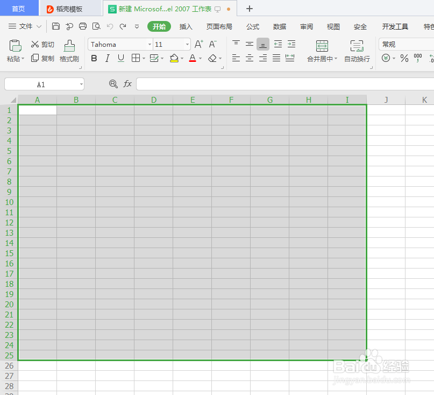The image size is (434, 395).
Task: Open the 文件 menu
Action: (25, 26)
